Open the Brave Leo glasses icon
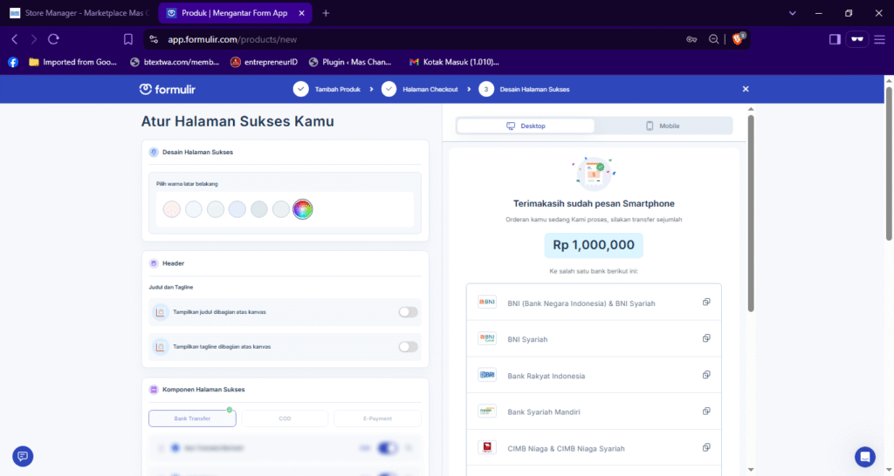Image resolution: width=894 pixels, height=476 pixels. point(857,39)
